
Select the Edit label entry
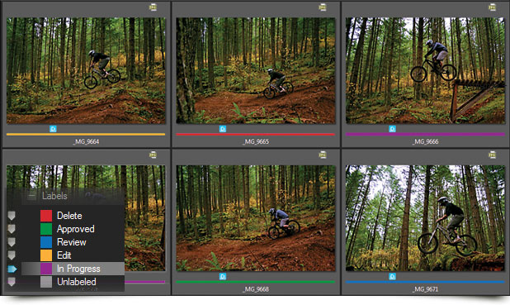point(73,255)
